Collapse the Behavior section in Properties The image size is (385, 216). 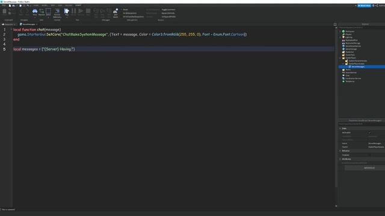pyautogui.click(x=340, y=151)
